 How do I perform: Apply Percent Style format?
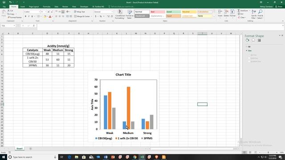[101, 16]
